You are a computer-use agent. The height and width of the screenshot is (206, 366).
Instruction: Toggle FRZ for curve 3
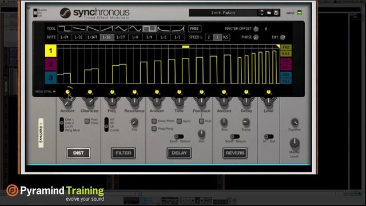(286, 75)
